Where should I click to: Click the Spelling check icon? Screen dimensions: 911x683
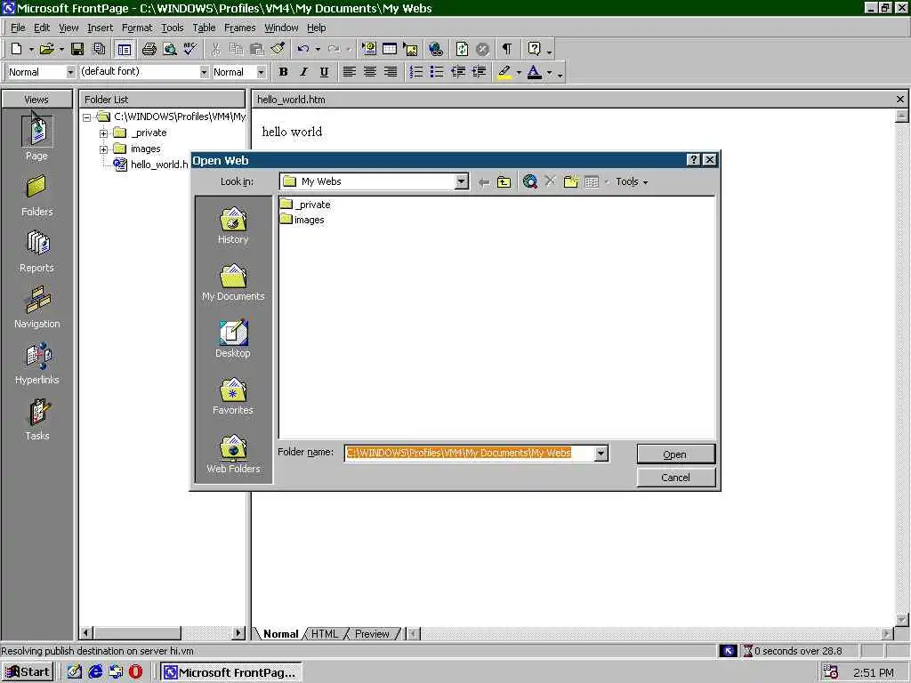coord(190,50)
